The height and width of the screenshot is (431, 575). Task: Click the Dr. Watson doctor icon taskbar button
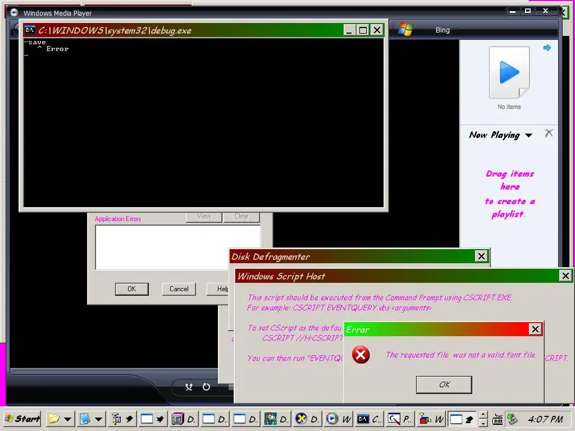coord(276,419)
